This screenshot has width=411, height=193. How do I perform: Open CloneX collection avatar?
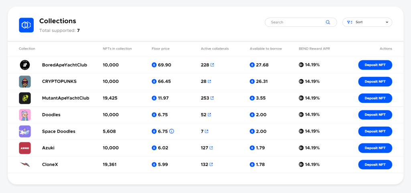(x=25, y=165)
